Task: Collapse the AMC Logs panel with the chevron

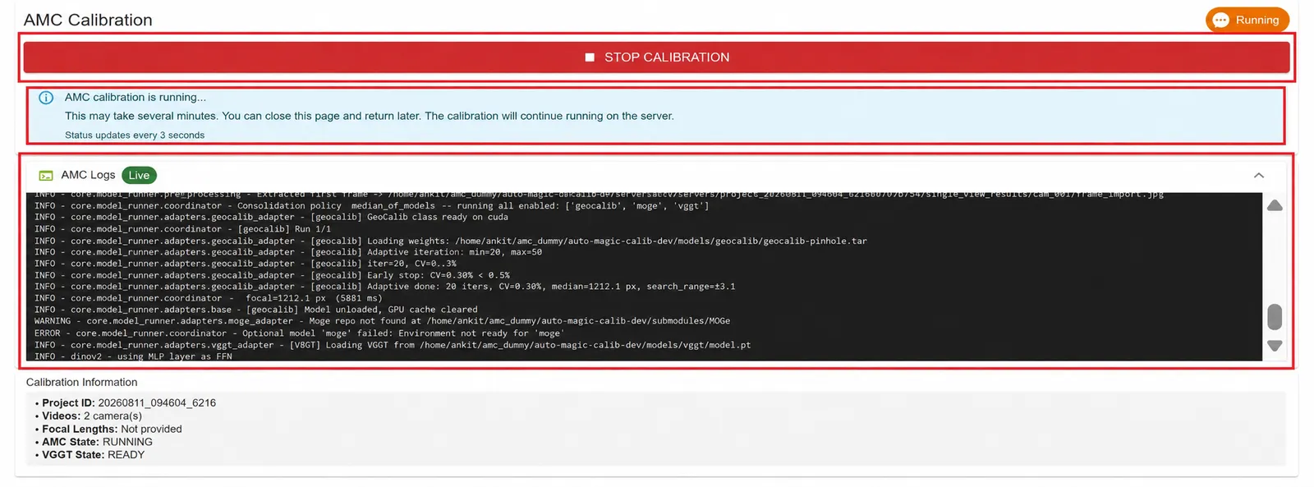Action: pyautogui.click(x=1258, y=175)
